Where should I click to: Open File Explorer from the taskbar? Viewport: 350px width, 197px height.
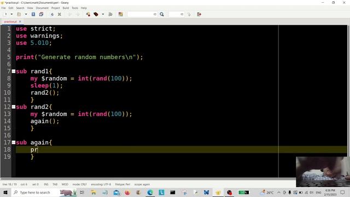[x=94, y=192]
